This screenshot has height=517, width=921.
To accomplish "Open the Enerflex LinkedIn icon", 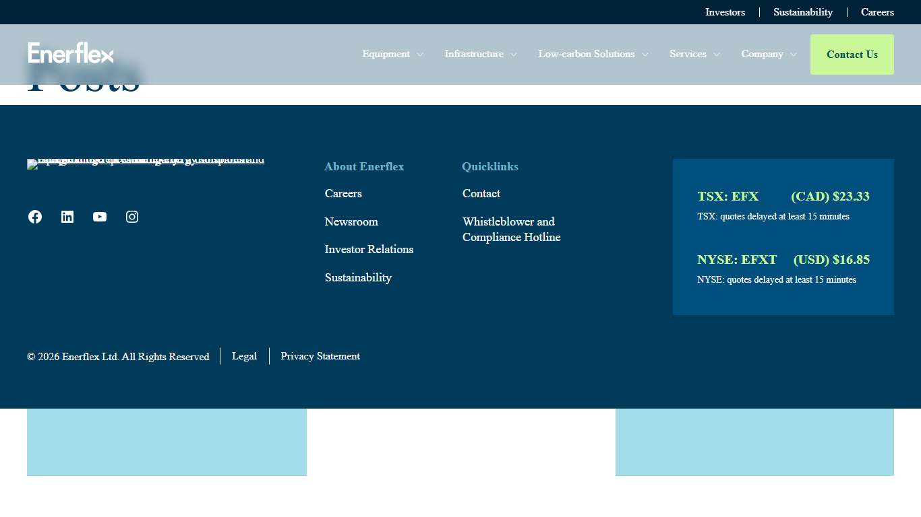I will [x=67, y=217].
